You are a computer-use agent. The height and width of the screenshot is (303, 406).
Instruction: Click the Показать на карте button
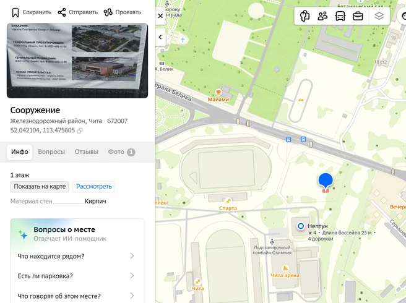40,187
